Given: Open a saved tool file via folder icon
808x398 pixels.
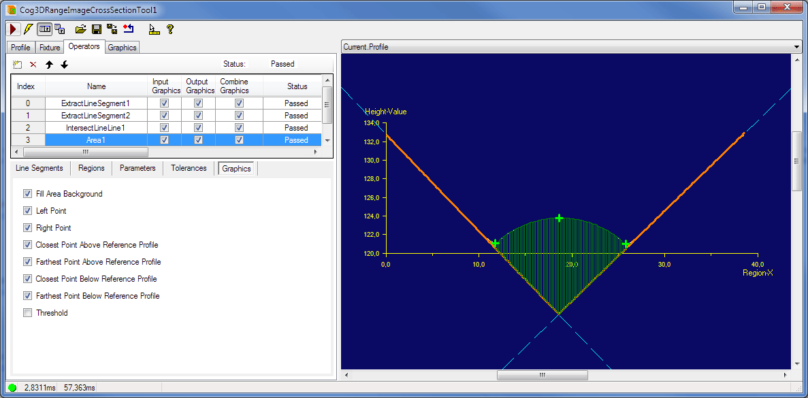Looking at the screenshot, I should (x=81, y=29).
